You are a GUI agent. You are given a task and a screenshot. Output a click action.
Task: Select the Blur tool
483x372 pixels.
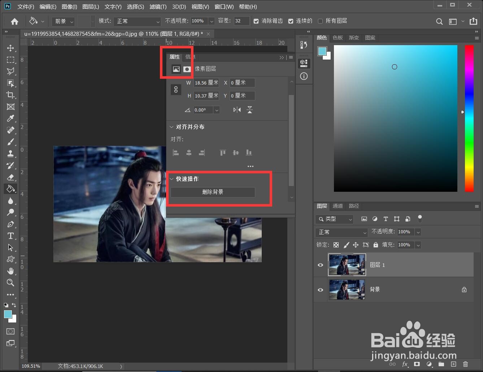pyautogui.click(x=10, y=201)
